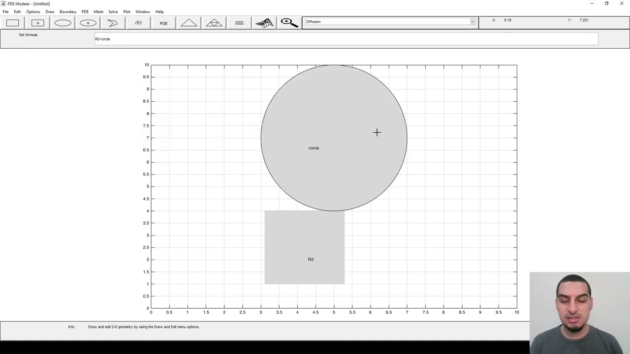Image resolution: width=630 pixels, height=354 pixels.
Task: Open the Mesh menu
Action: click(98, 12)
